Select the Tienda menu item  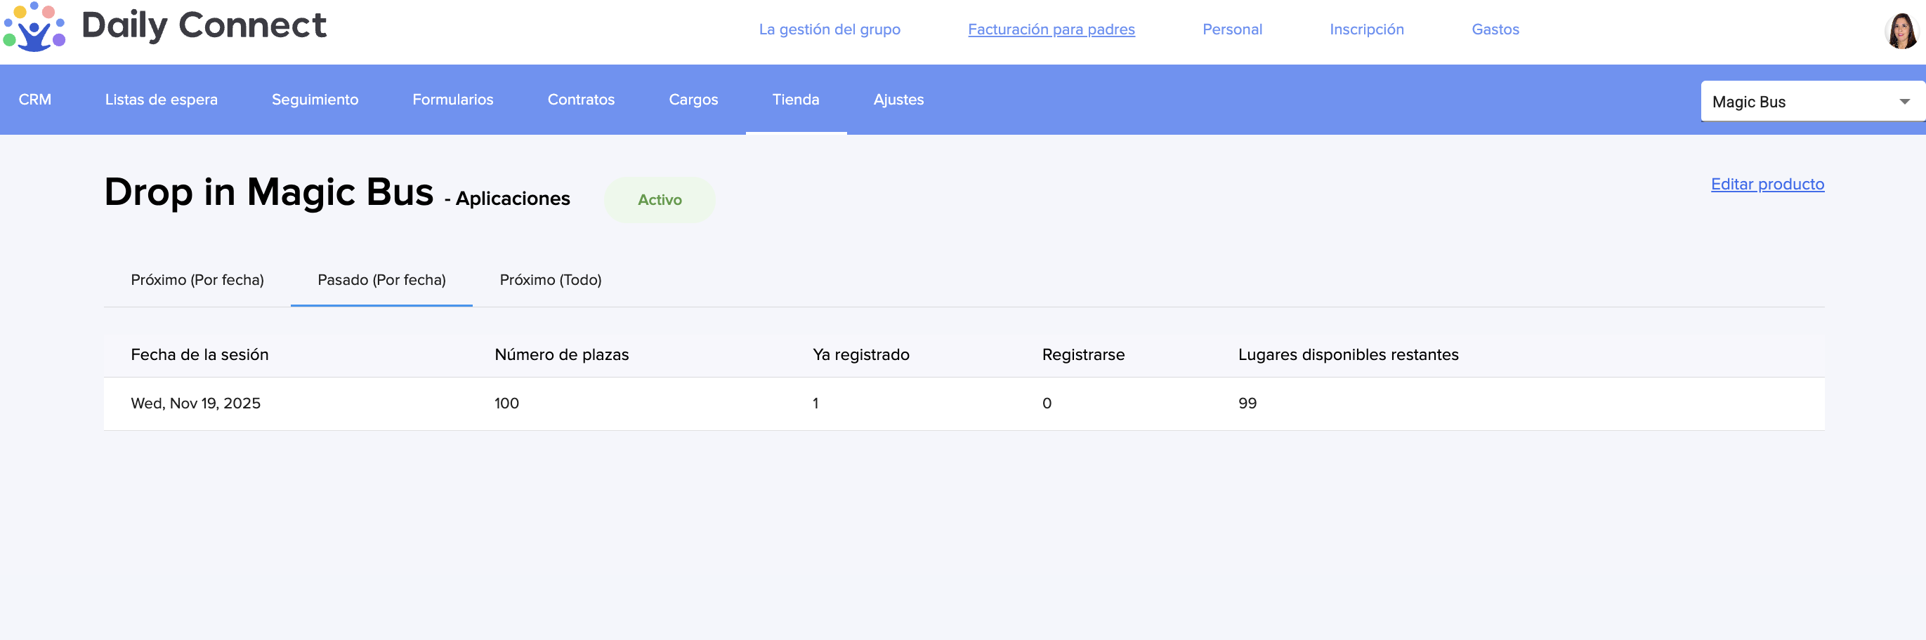796,100
